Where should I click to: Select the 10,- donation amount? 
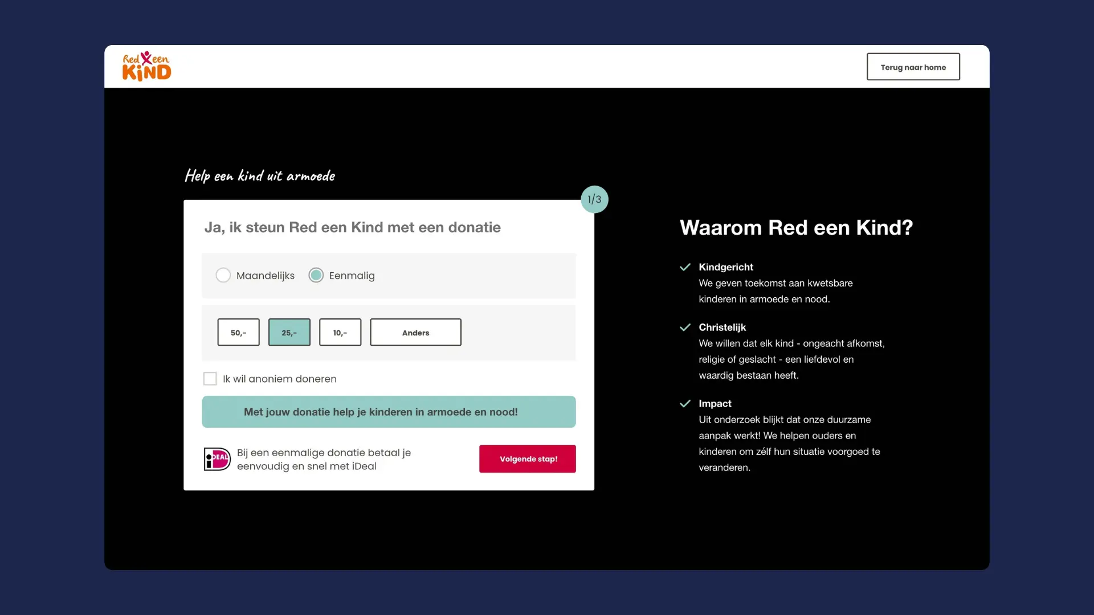coord(340,332)
